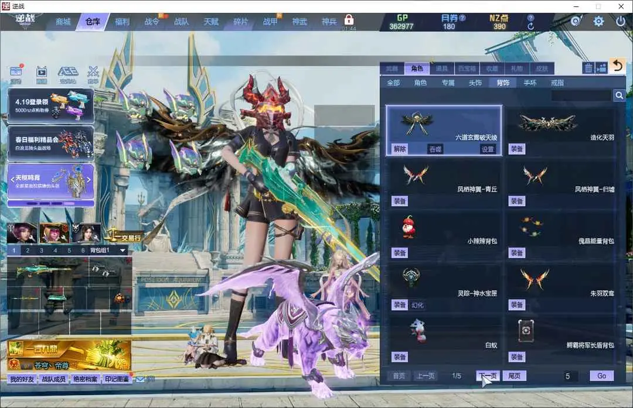
Task: Show previous promo banner with left chevron
Action: (x=11, y=181)
